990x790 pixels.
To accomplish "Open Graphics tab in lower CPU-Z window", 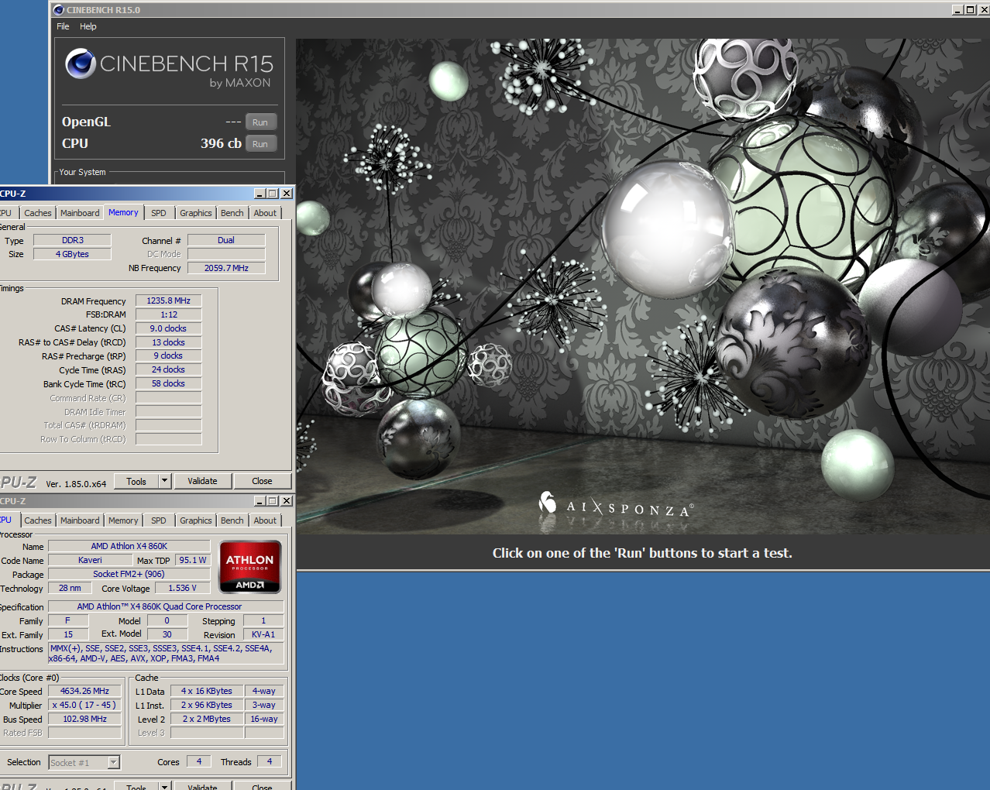I will point(196,520).
